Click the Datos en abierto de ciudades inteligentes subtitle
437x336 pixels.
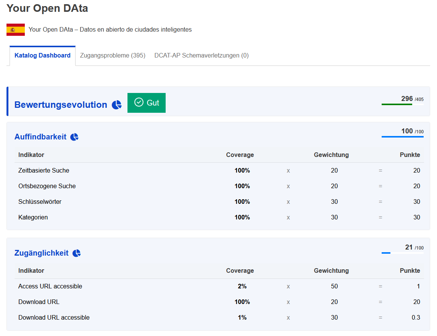[136, 29]
